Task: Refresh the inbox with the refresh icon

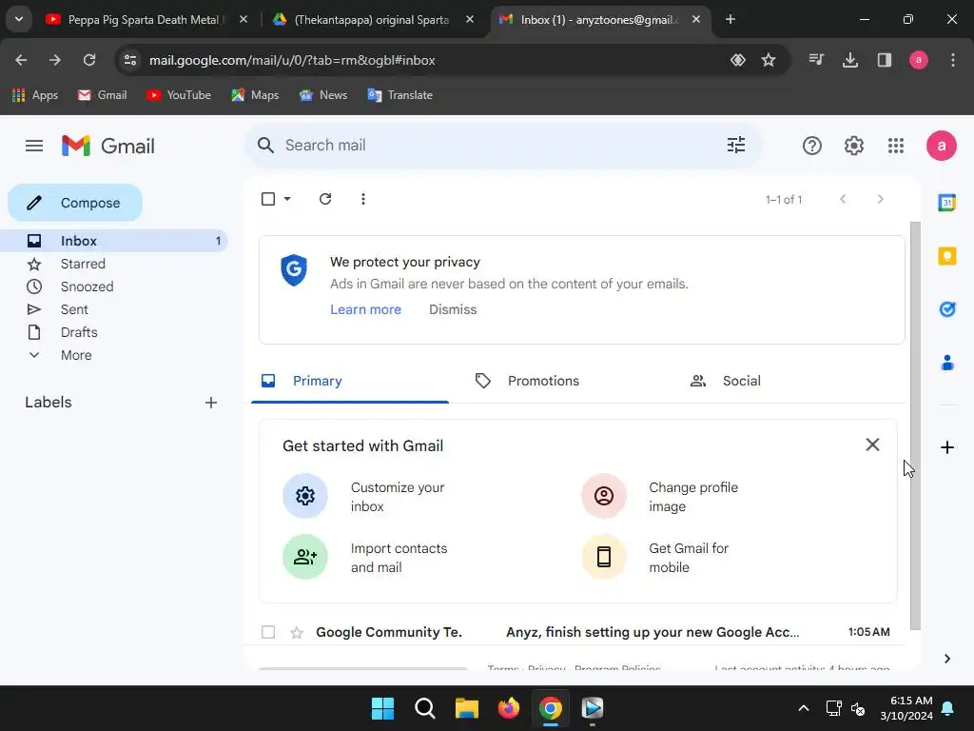Action: [325, 199]
